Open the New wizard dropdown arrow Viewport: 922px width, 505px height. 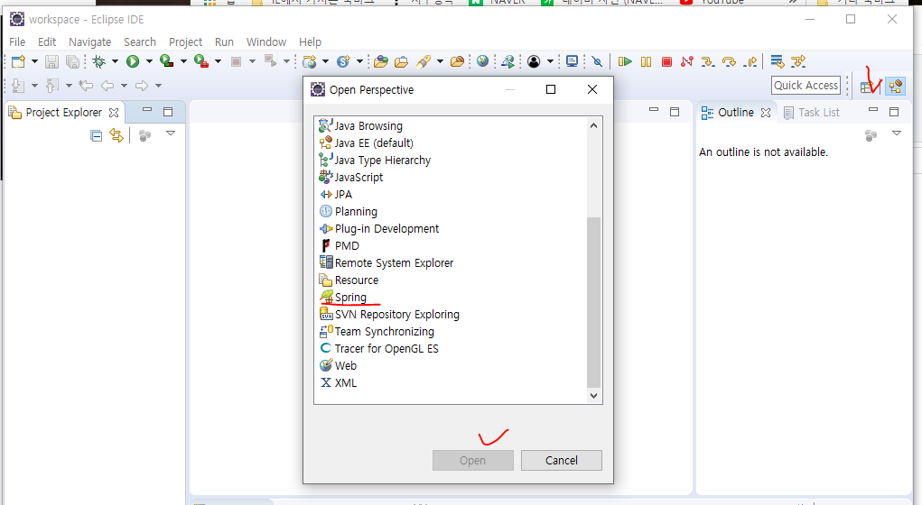(34, 61)
